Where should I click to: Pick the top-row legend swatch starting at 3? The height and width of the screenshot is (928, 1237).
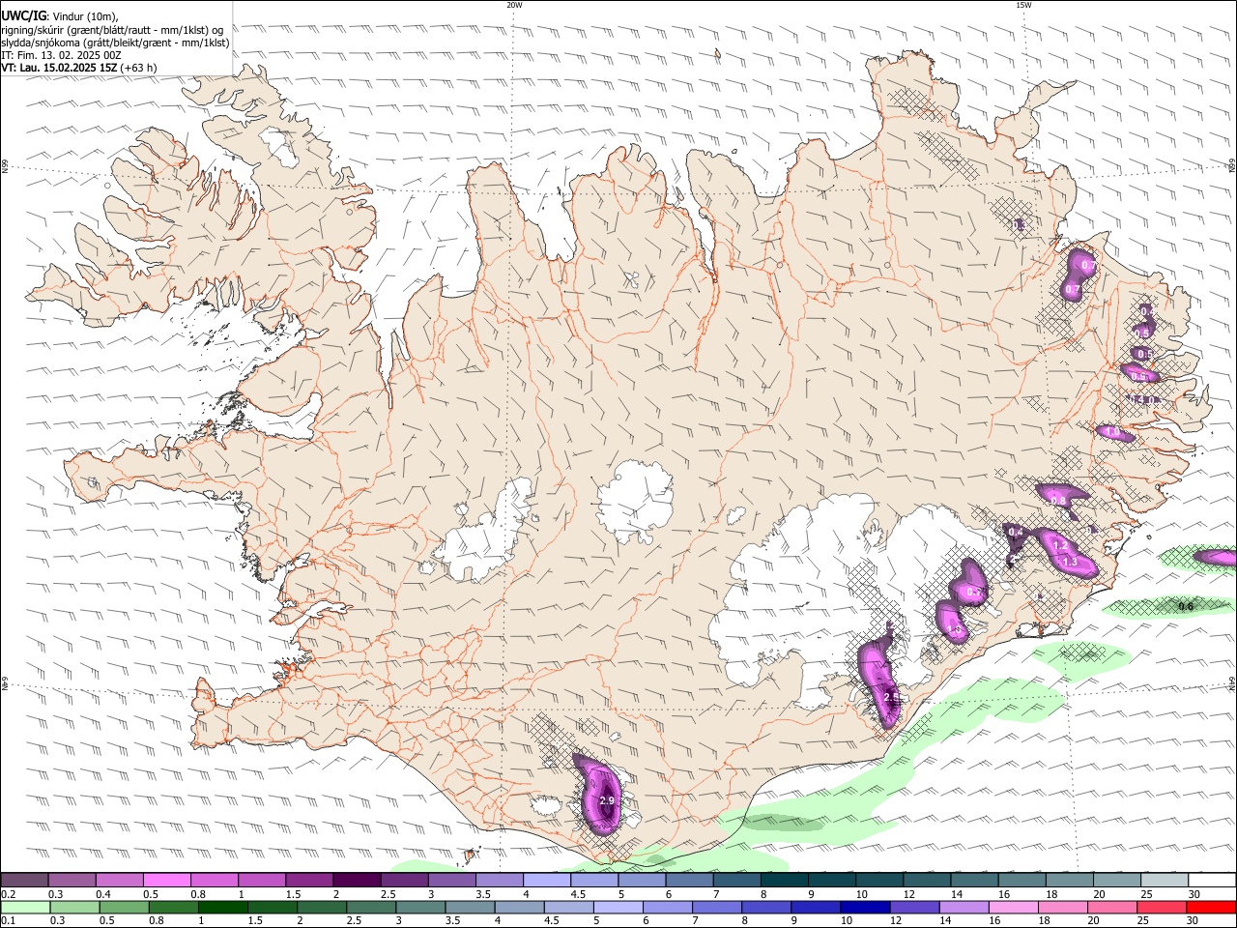point(451,881)
